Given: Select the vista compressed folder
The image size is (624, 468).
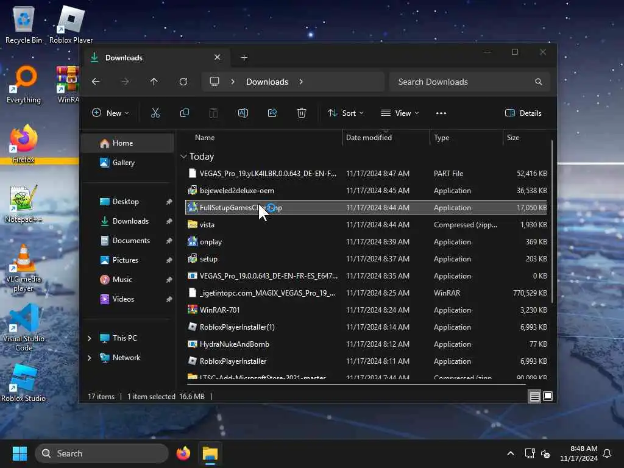Looking at the screenshot, I should coord(366,225).
